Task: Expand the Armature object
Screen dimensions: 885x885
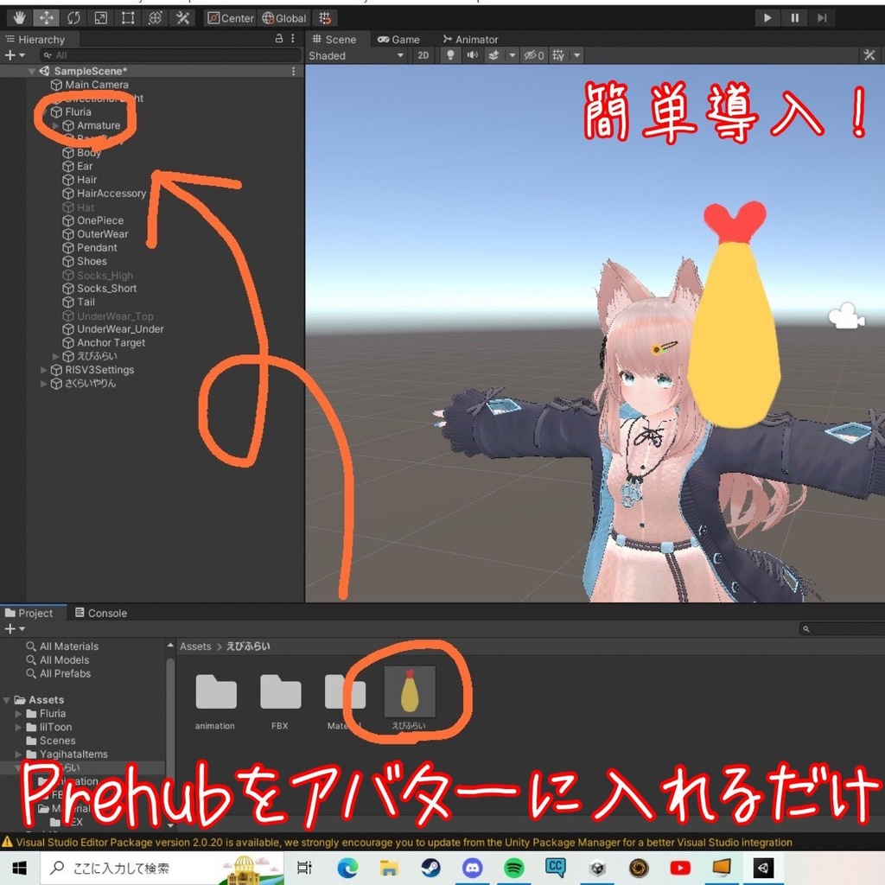Action: (x=56, y=125)
